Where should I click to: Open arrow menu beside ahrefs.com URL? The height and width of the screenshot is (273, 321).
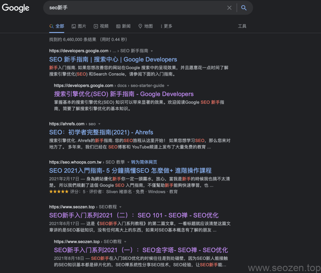click(x=99, y=124)
